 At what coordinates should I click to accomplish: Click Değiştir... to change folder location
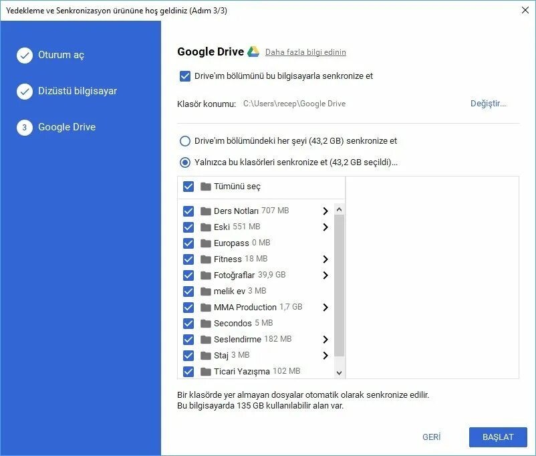(x=488, y=104)
